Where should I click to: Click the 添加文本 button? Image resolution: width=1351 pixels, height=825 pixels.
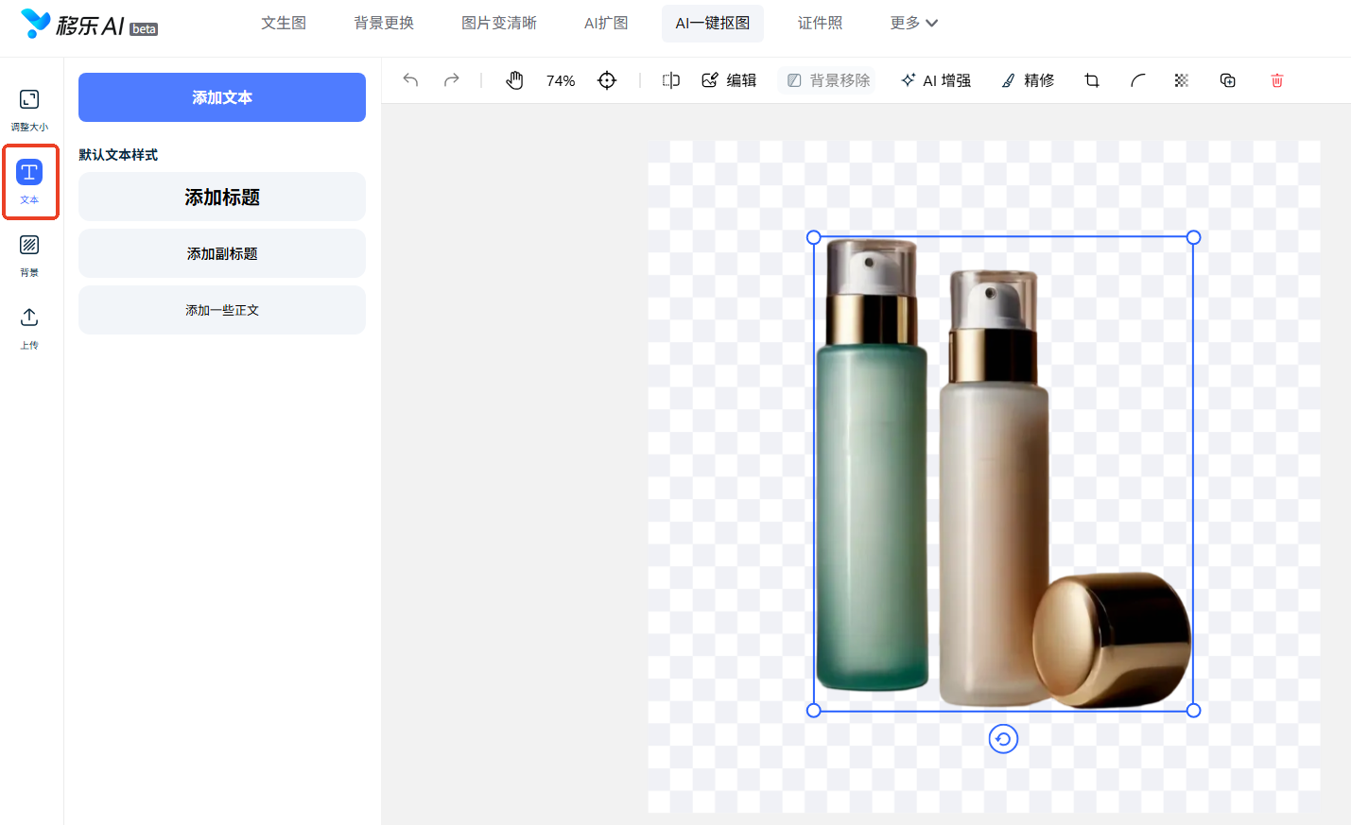click(222, 97)
